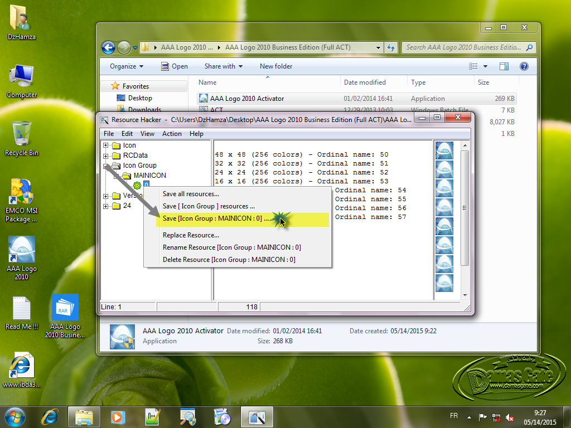This screenshot has height=428, width=571.
Task: Select the Computer desktop icon
Action: point(22,81)
